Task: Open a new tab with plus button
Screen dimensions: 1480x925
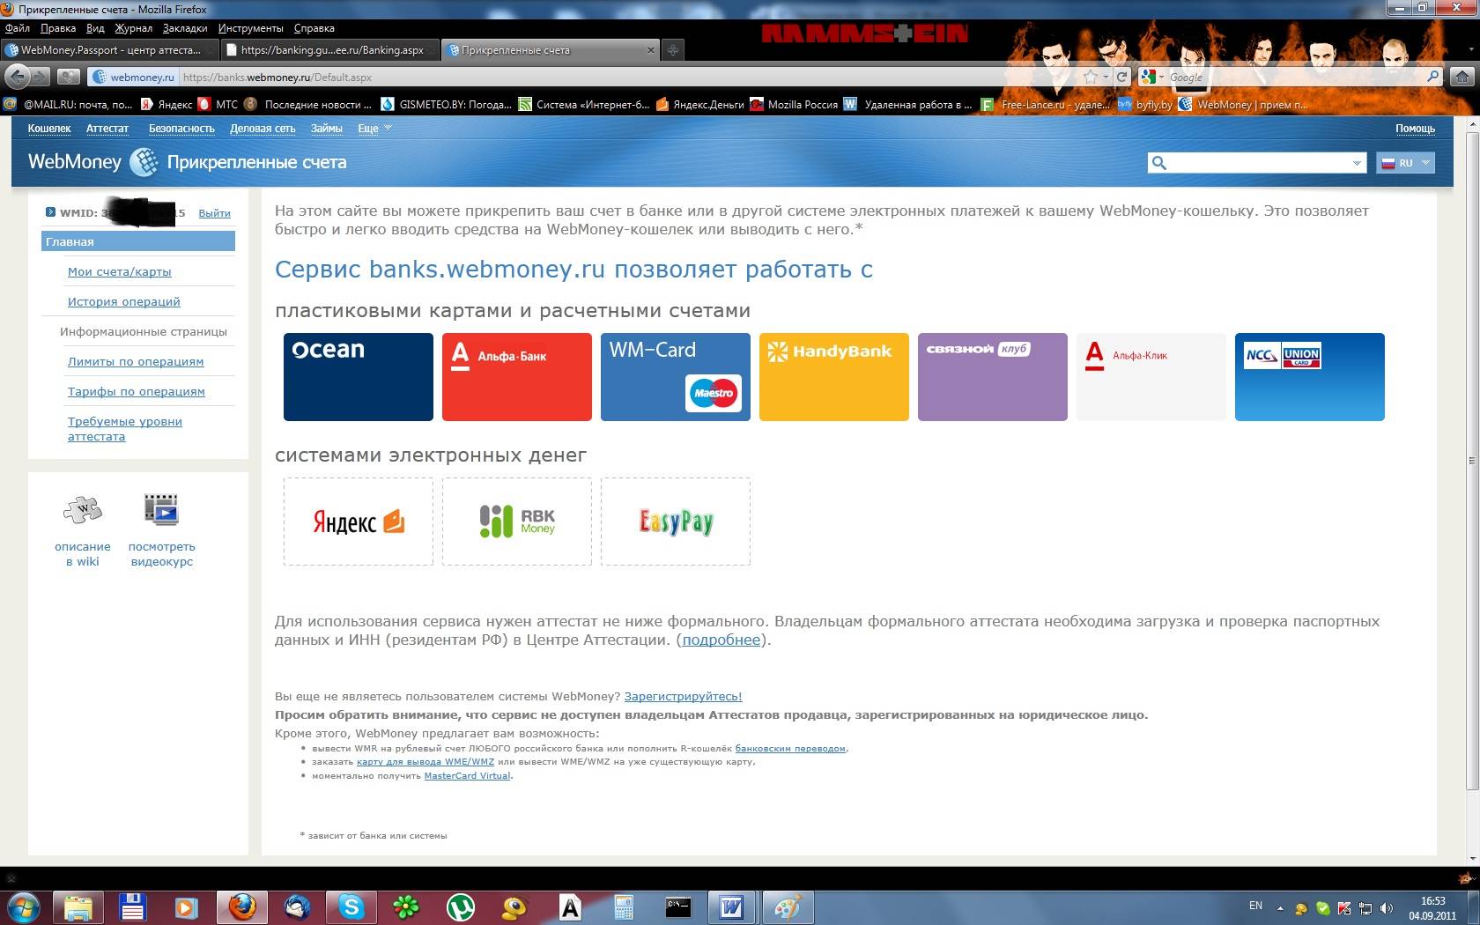Action: [673, 50]
